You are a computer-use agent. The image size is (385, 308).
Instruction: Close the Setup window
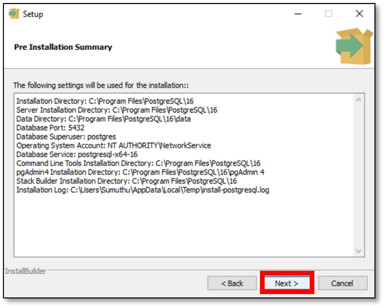(x=359, y=14)
